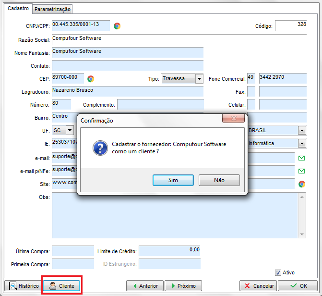
Task: Open website via Chrome icon beside Site
Action: click(x=302, y=184)
